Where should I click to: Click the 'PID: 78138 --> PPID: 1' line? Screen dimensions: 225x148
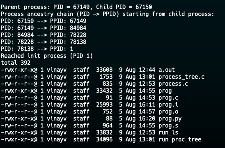coord(37,49)
